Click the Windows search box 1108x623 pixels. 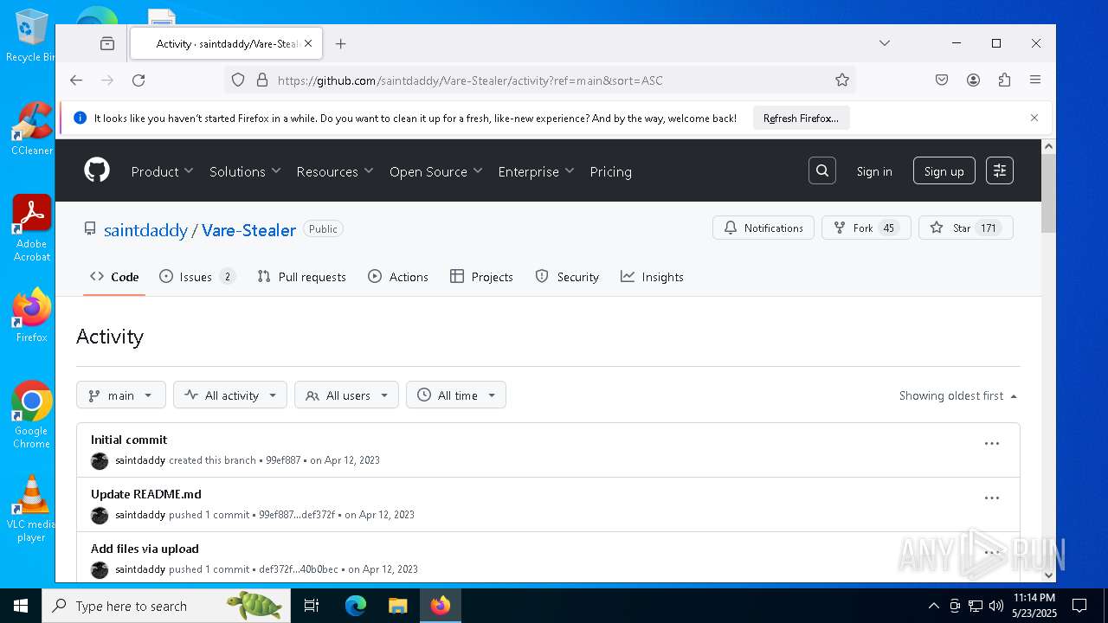click(166, 606)
